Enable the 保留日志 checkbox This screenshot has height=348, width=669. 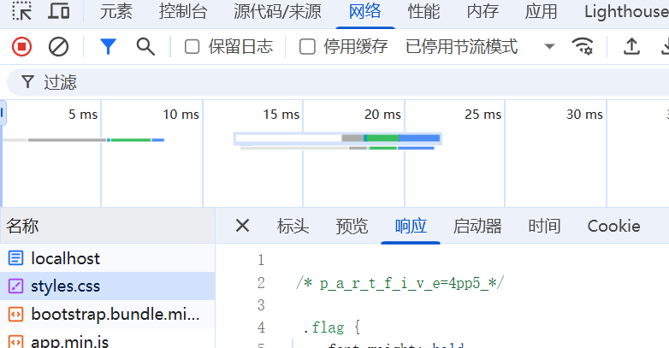[192, 46]
